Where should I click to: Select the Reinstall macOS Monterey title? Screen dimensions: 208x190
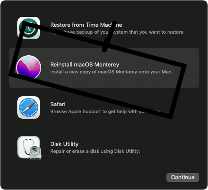[x=84, y=65]
